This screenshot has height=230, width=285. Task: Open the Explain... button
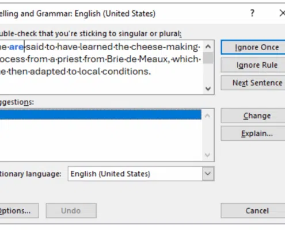click(253, 133)
